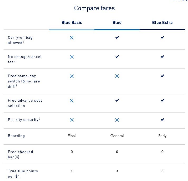Screen dimensions: 188x181
Task: Click the dark navy bar under Blue Extra
Action: point(162,30)
